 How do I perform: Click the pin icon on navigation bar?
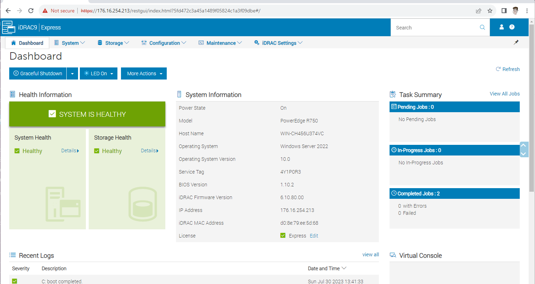point(516,42)
